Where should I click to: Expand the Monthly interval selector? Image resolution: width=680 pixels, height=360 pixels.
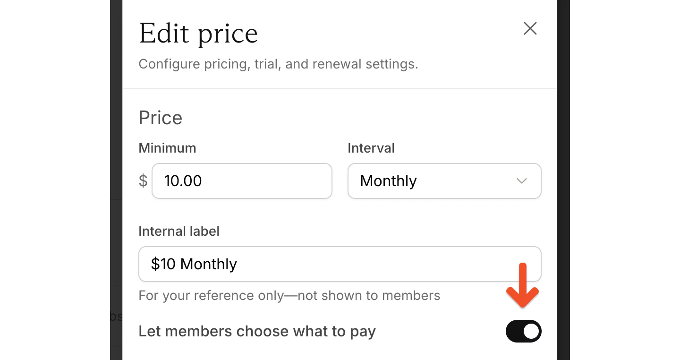click(x=444, y=181)
